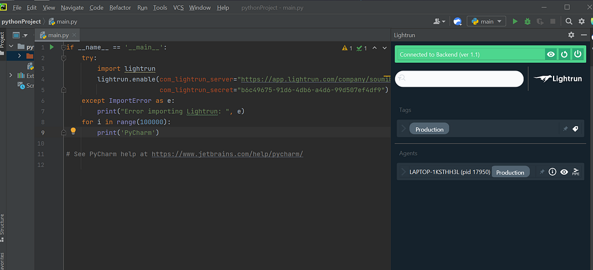This screenshot has width=593, height=270.
Task: Click the Lightrun logo icon in toolbar
Action: coord(457,21)
